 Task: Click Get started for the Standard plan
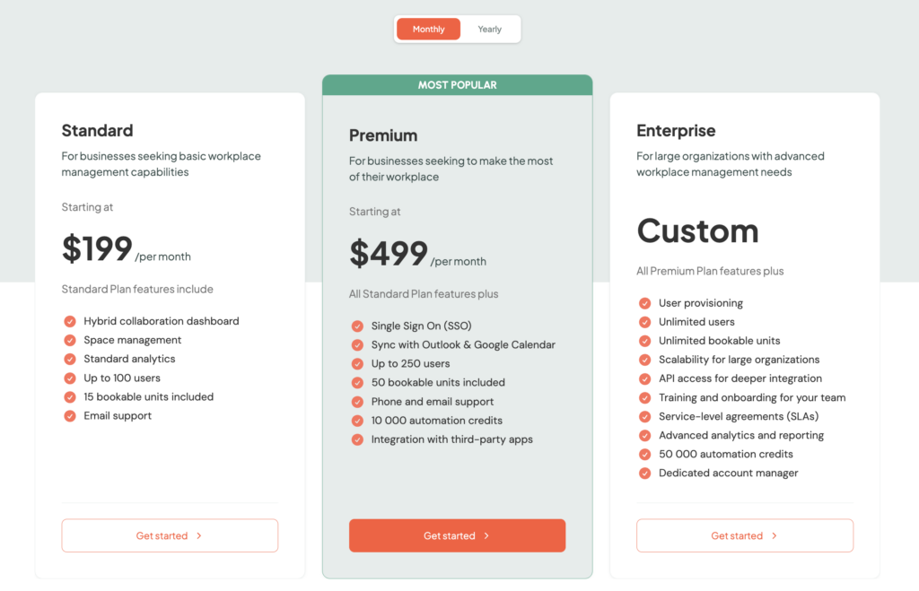(169, 535)
